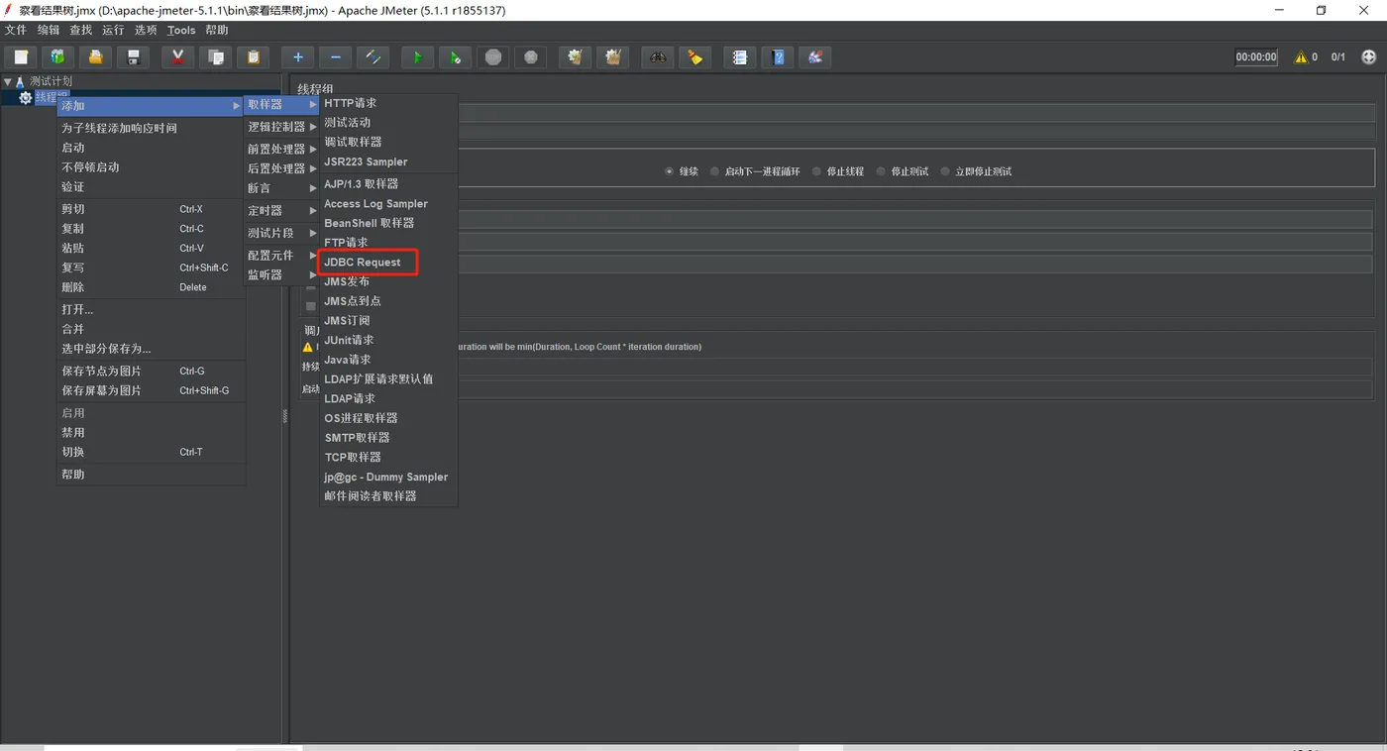The height and width of the screenshot is (751, 1387).
Task: Click the thread group gear icon
Action: click(x=26, y=97)
